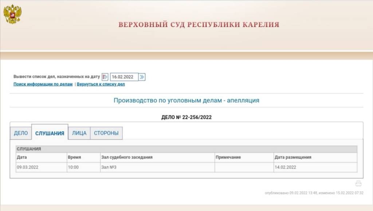Click the case number heading 22-256/2022
The height and width of the screenshot is (211, 373).
point(186,117)
